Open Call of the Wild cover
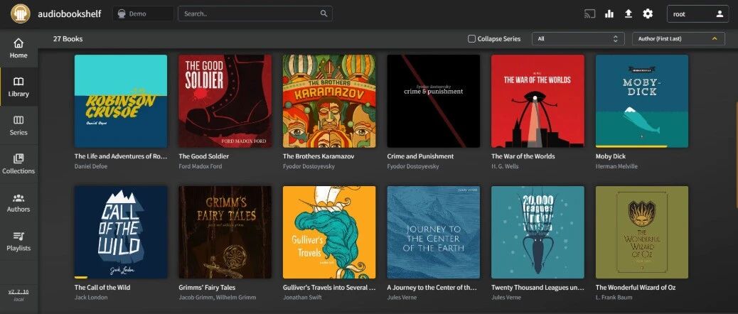The image size is (738, 314). (x=121, y=232)
